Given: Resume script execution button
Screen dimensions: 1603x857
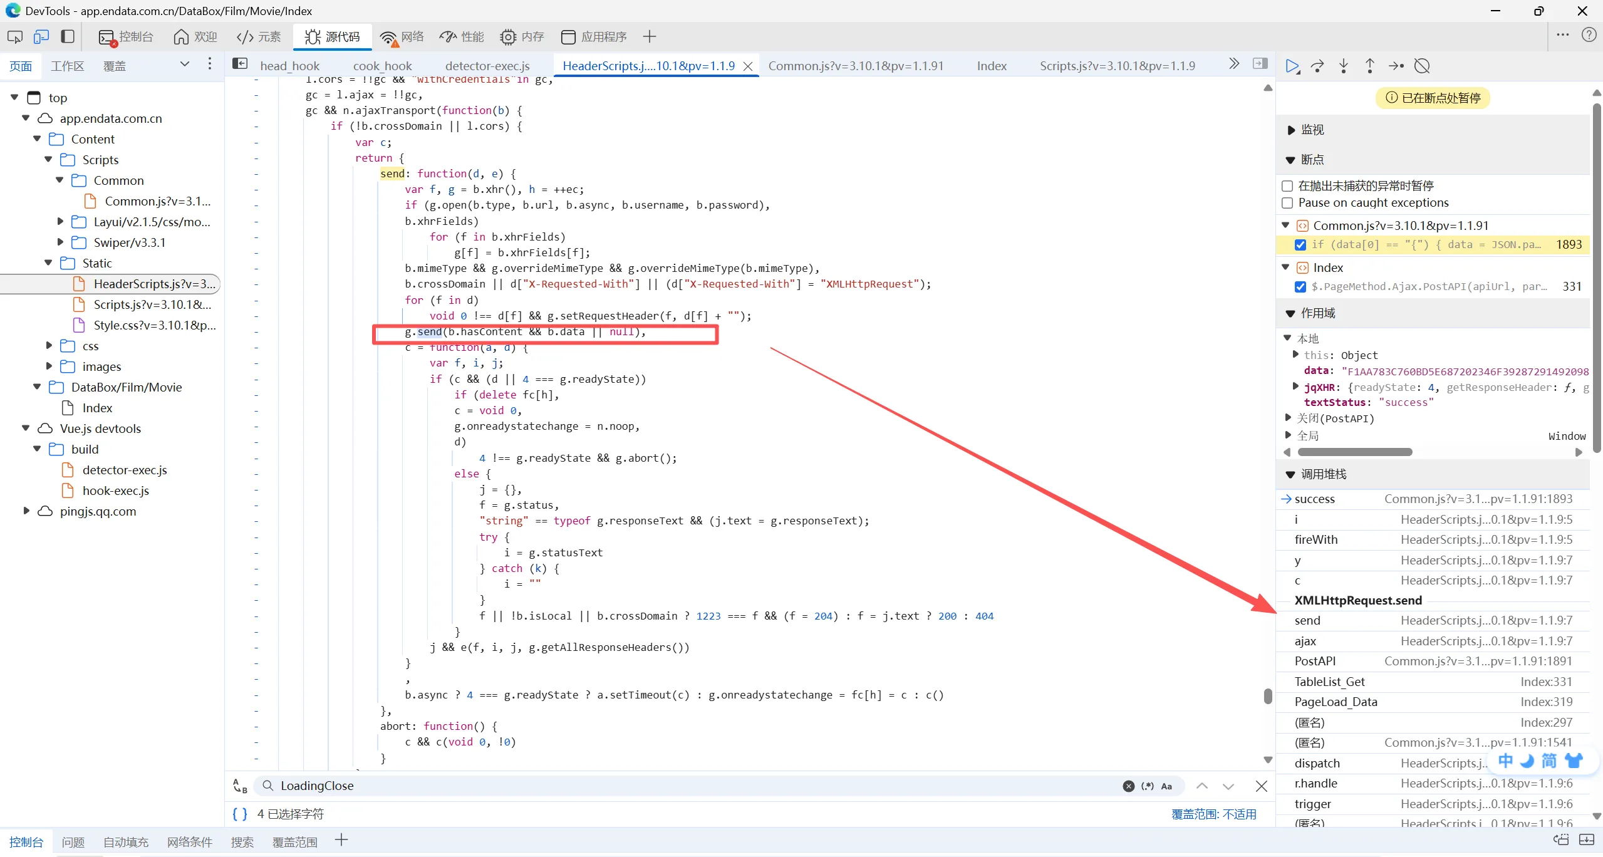Looking at the screenshot, I should 1291,66.
